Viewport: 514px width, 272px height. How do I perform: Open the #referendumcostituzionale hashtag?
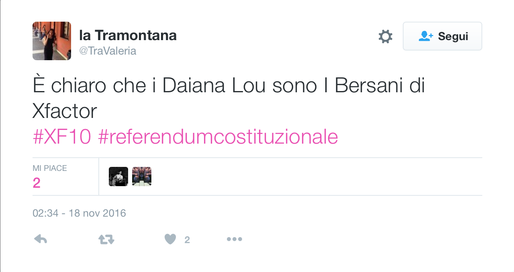pos(218,137)
